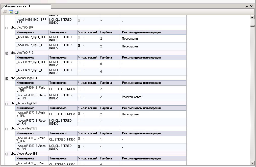Select the dbo._AccTtlC4687 table name
Viewport: 256px width, 167px height.
tap(22, 27)
